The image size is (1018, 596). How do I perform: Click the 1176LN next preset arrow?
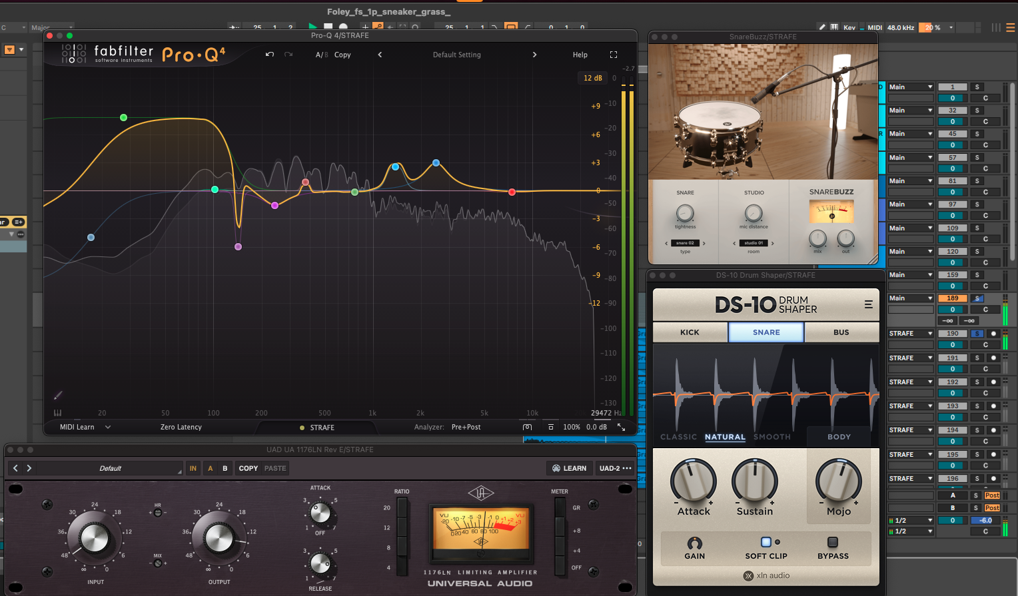tap(29, 468)
